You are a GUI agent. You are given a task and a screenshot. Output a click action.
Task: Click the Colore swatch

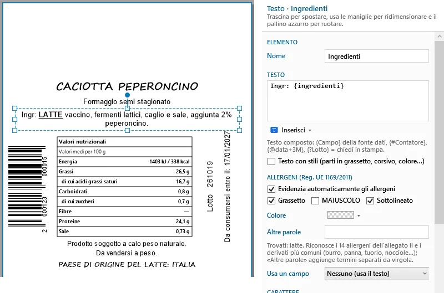pos(341,215)
